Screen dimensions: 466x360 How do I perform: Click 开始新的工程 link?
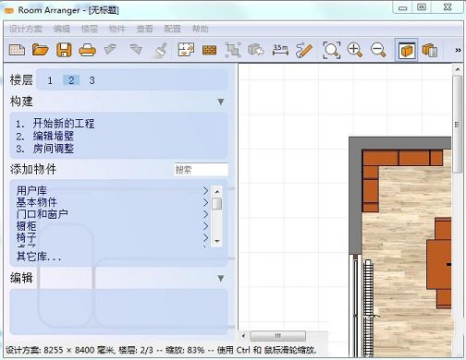pyautogui.click(x=64, y=124)
